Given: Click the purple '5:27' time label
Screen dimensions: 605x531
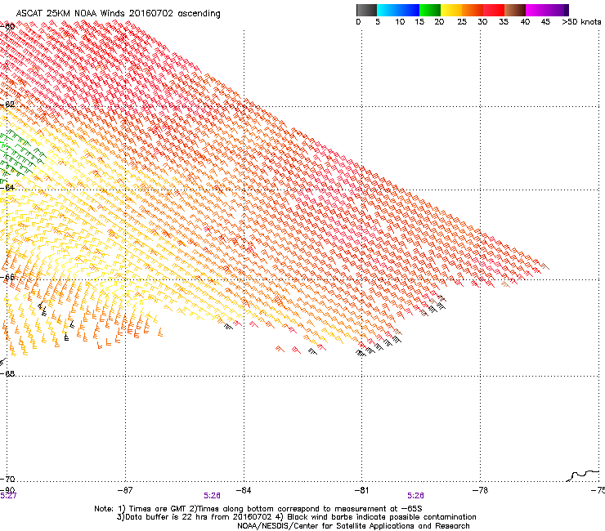Looking at the screenshot, I should [8, 496].
